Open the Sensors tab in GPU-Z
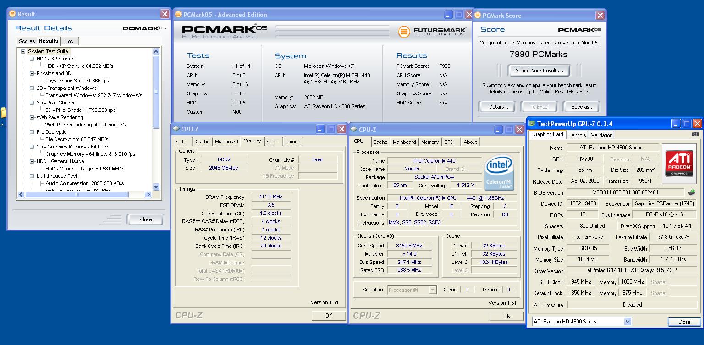704x345 pixels. click(x=577, y=135)
